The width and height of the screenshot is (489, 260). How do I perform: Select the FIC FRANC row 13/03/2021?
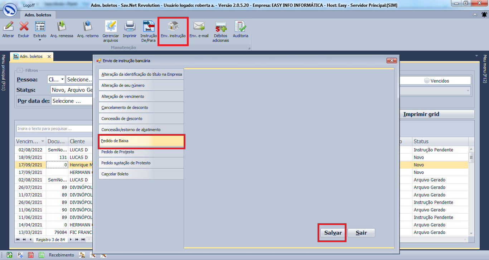click(54, 232)
